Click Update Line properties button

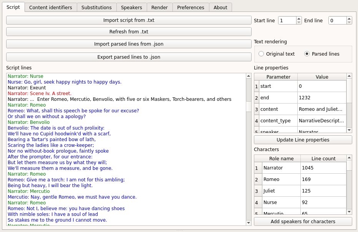tap(303, 140)
